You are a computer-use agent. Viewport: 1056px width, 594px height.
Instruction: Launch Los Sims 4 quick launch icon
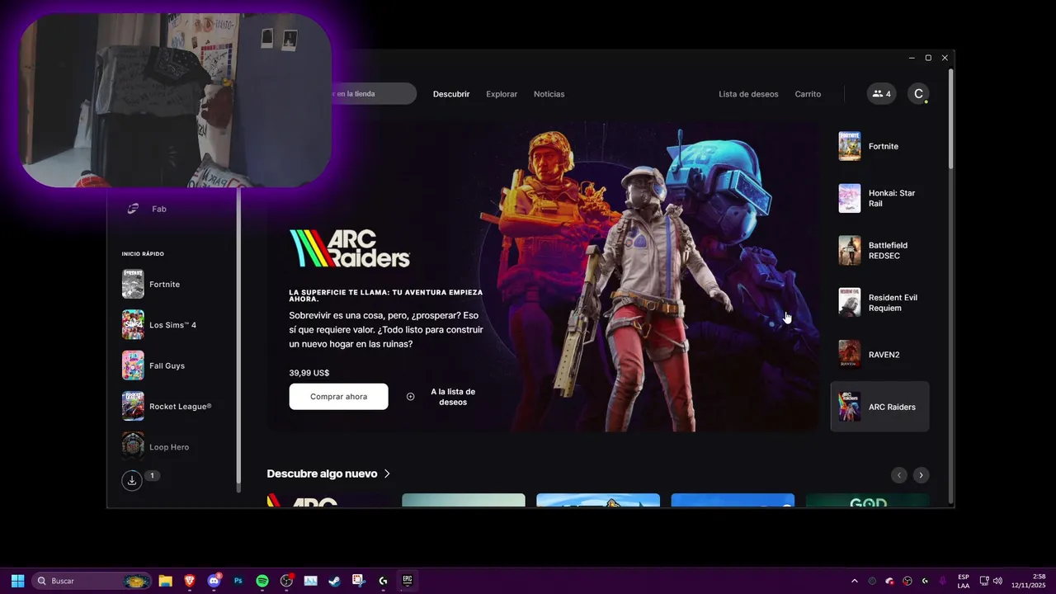point(133,325)
